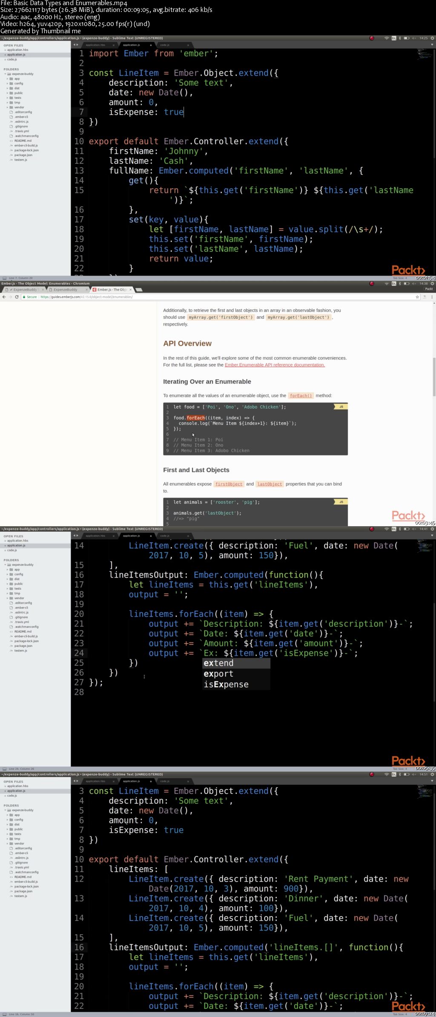436x1017 pixels.
Task: Click JS badge on the food.forEach code block
Action: 341,407
